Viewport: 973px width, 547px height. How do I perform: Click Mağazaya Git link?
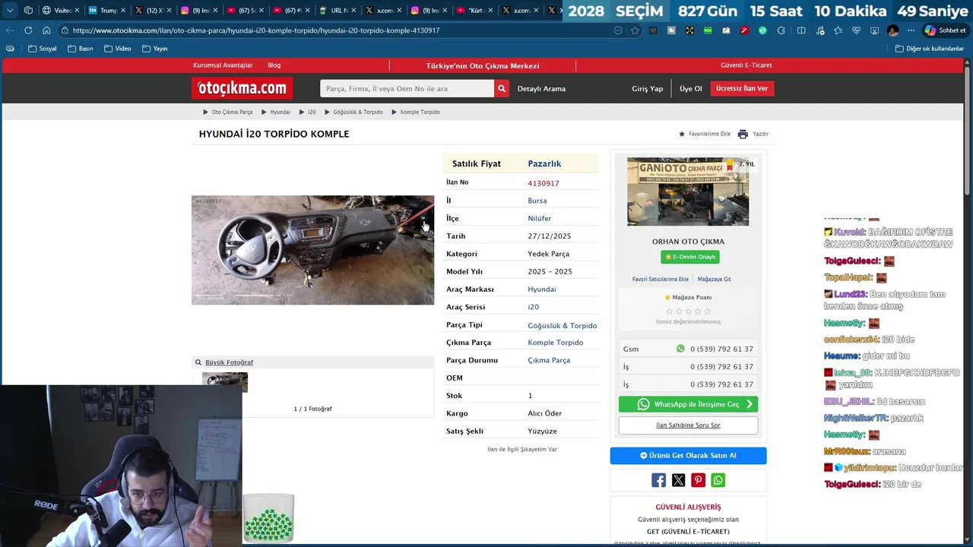pyautogui.click(x=714, y=279)
